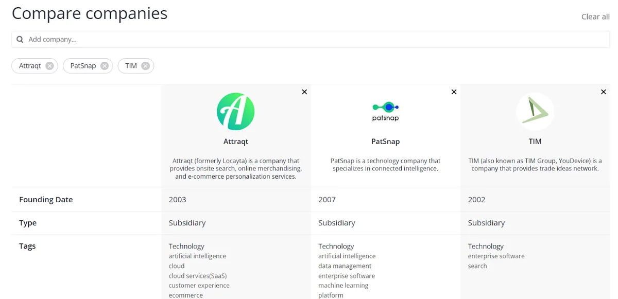Image resolution: width=618 pixels, height=299 pixels.
Task: Click the customer experience tag
Action: tap(199, 286)
